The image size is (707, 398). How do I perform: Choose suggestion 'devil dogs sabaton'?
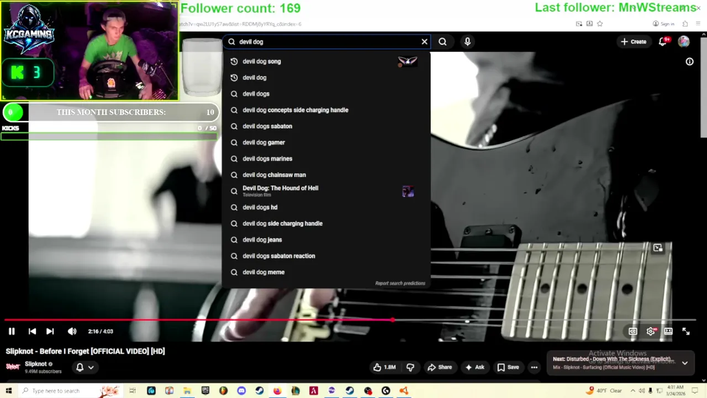(326, 126)
